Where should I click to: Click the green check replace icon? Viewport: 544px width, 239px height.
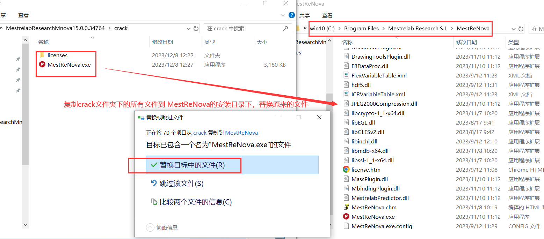tap(154, 165)
